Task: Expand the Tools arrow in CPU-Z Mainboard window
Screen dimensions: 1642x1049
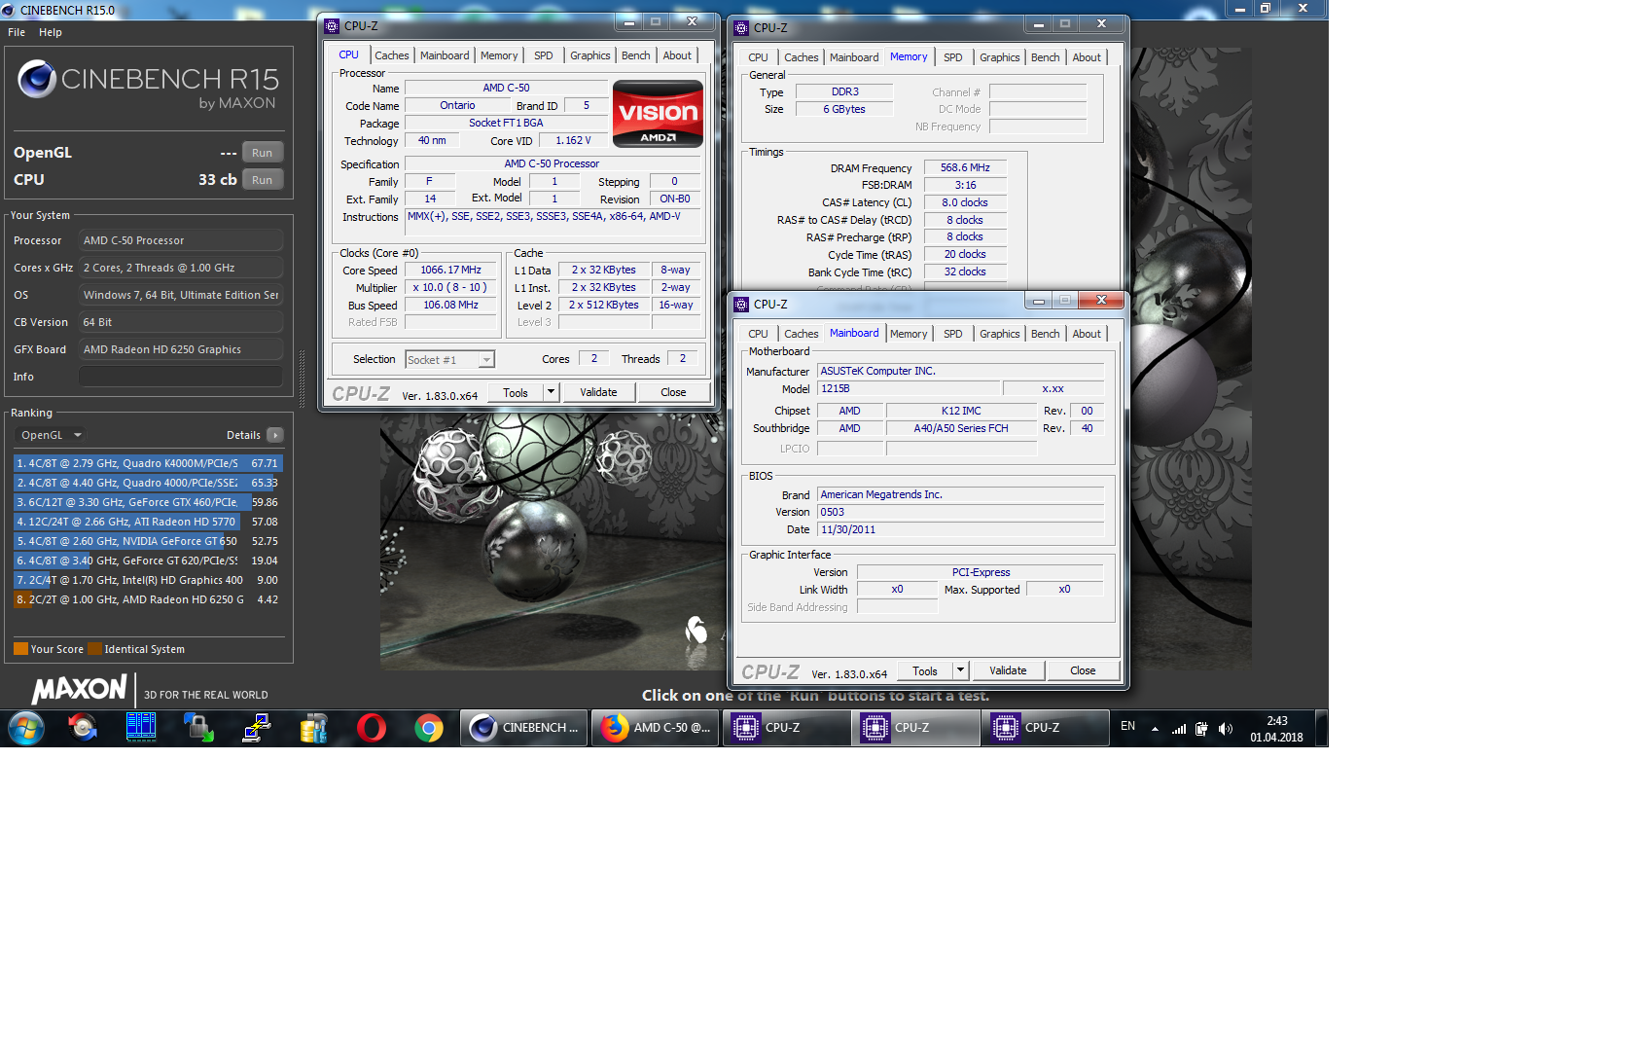Action: (x=960, y=670)
